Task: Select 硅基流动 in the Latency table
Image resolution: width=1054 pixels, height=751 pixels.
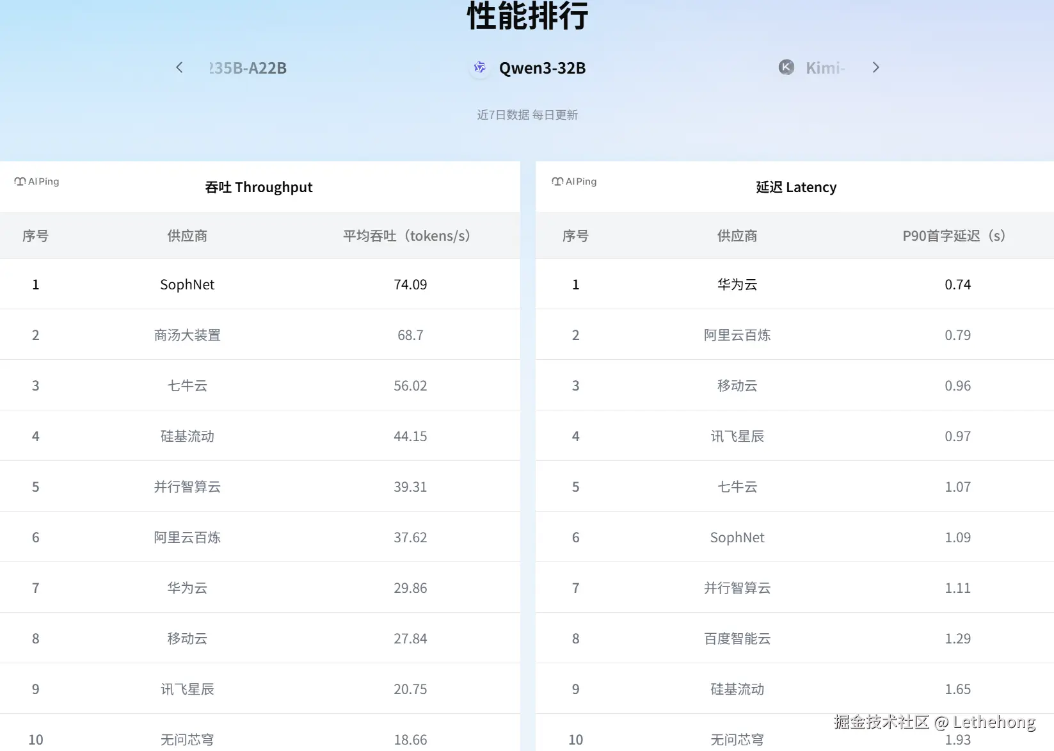Action: (737, 689)
